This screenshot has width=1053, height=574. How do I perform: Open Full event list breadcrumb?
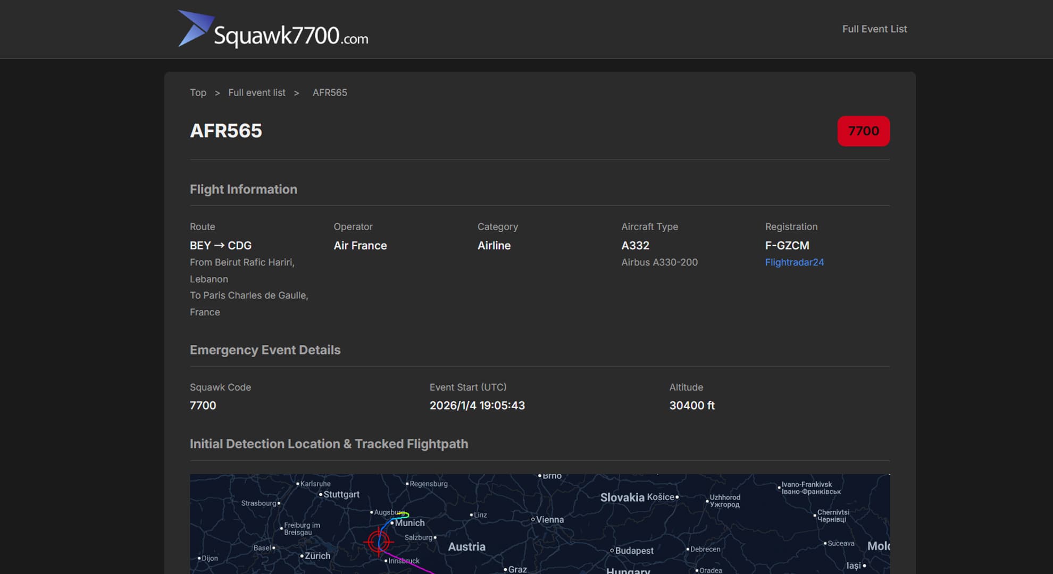(256, 92)
